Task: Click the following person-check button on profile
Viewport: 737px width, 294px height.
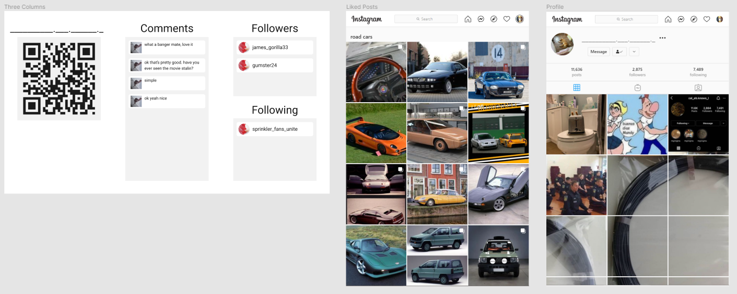Action: pos(619,52)
